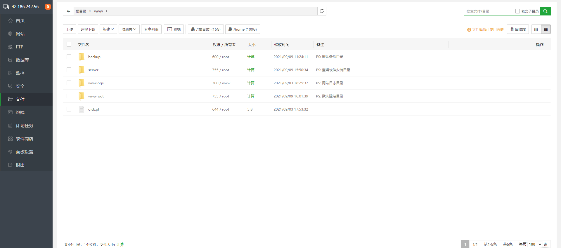The image size is (561, 248).
Task: Click 计算 size link for server folder
Action: [251, 70]
